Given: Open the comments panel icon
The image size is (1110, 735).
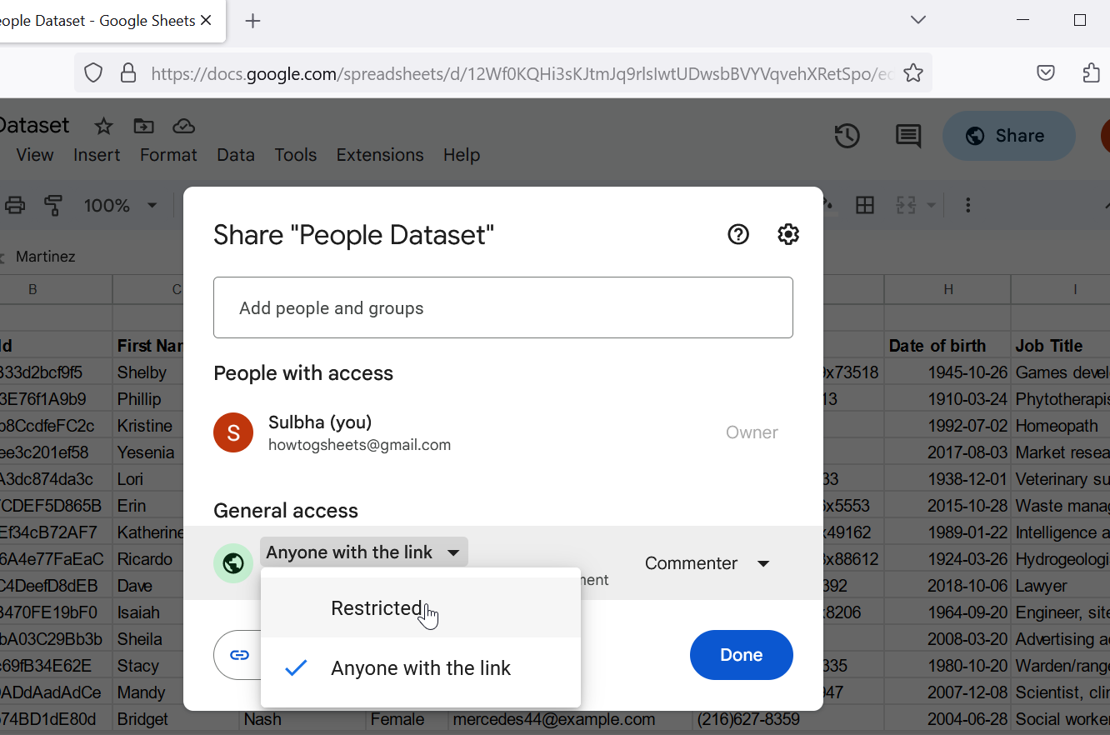Looking at the screenshot, I should point(907,136).
